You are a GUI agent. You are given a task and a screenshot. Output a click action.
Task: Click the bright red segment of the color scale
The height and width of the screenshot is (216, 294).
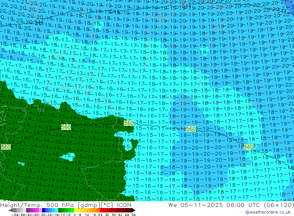(x=101, y=210)
